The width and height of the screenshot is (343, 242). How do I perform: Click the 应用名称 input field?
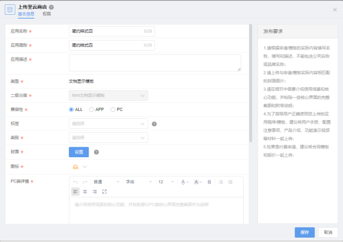(x=112, y=31)
